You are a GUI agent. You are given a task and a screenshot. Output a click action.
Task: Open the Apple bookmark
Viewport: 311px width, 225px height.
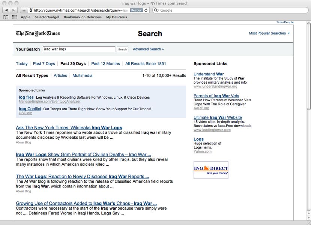click(26, 17)
